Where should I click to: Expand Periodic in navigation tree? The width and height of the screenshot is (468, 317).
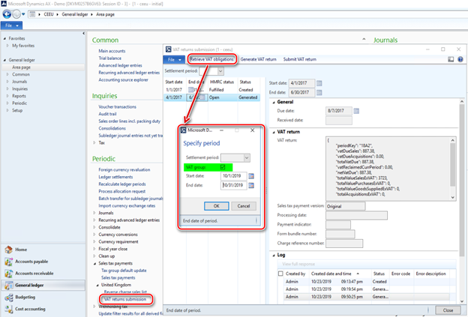[x=7, y=103]
